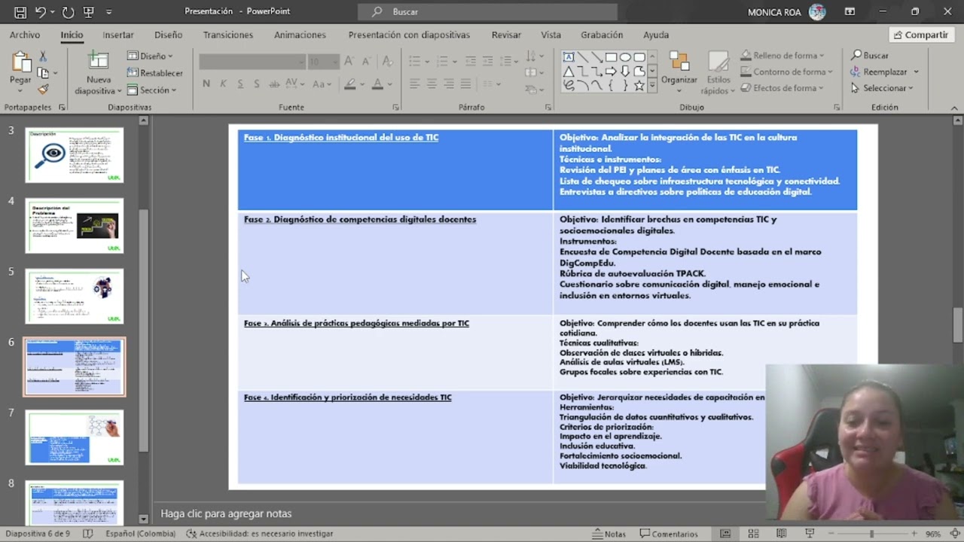Viewport: 964px width, 542px height.
Task: Switch to Normal view in status bar
Action: [x=725, y=534]
